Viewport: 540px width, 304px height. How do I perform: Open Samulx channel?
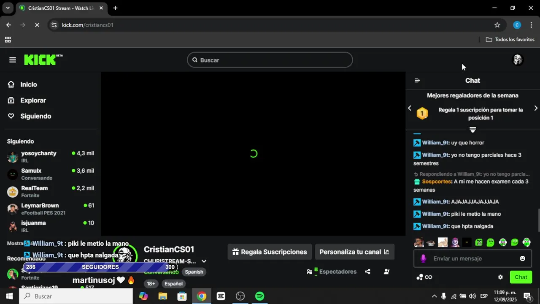tap(51, 174)
